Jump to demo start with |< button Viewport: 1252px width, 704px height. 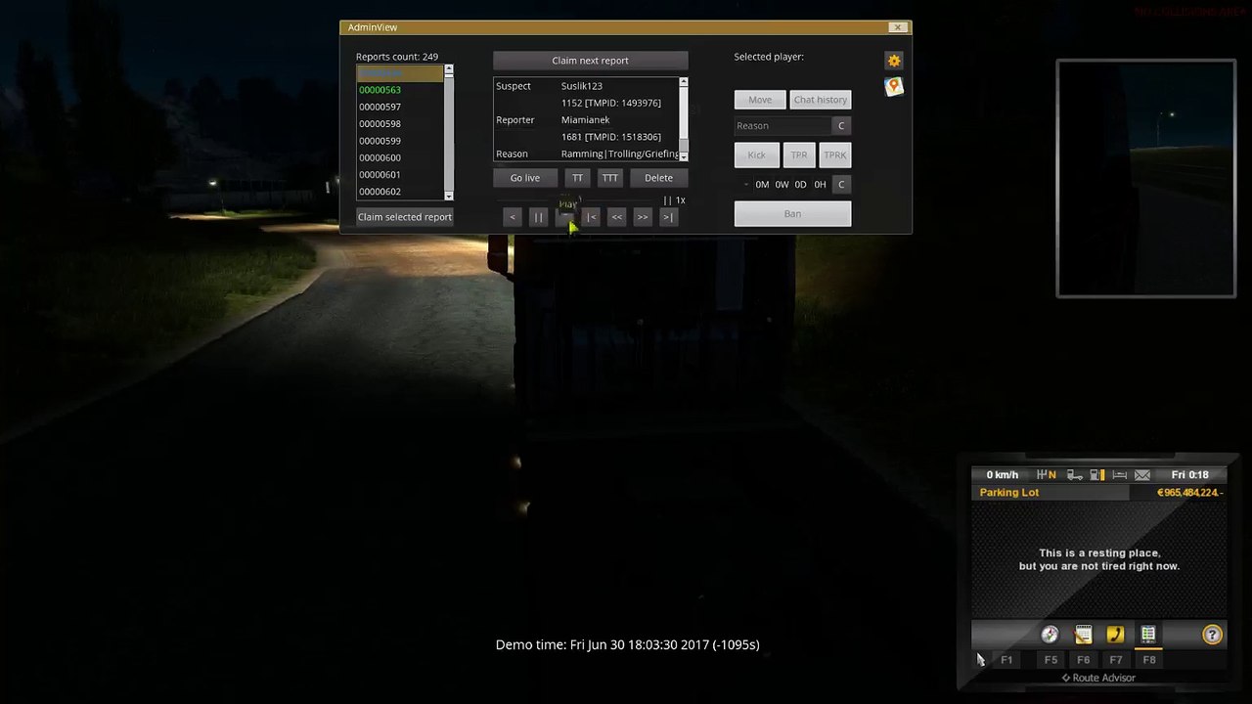591,217
